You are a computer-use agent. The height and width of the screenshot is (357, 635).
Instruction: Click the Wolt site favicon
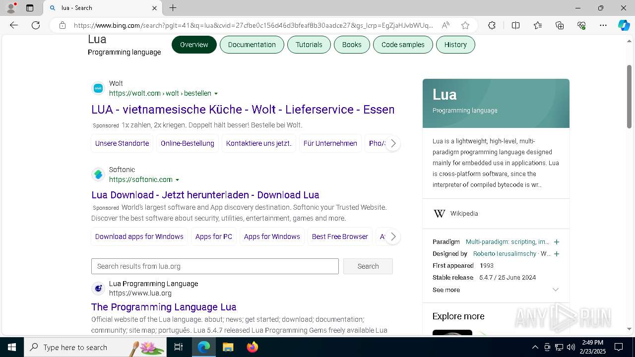(x=98, y=88)
